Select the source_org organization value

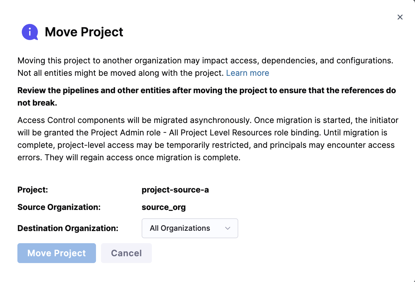point(163,207)
